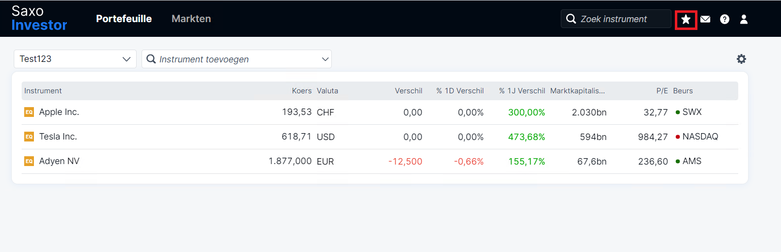Click the NASDAQ exchange cell
This screenshot has width=781, height=252.
(x=700, y=137)
